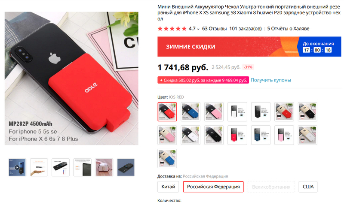Click the ЗИМНИЕ СКИДКИ sale banner
The image size is (344, 202).
[x=227, y=47]
